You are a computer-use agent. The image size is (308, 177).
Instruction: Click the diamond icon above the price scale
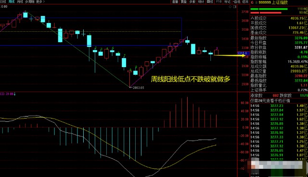(x=230, y=7)
